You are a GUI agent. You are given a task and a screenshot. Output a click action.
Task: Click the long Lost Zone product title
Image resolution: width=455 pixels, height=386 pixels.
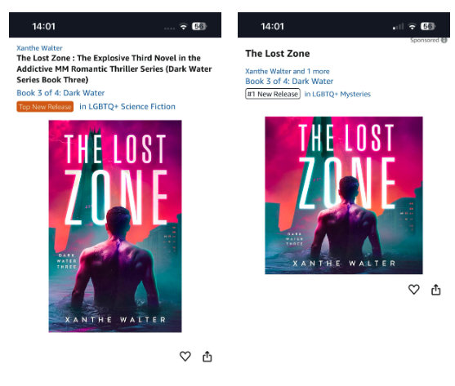[114, 69]
